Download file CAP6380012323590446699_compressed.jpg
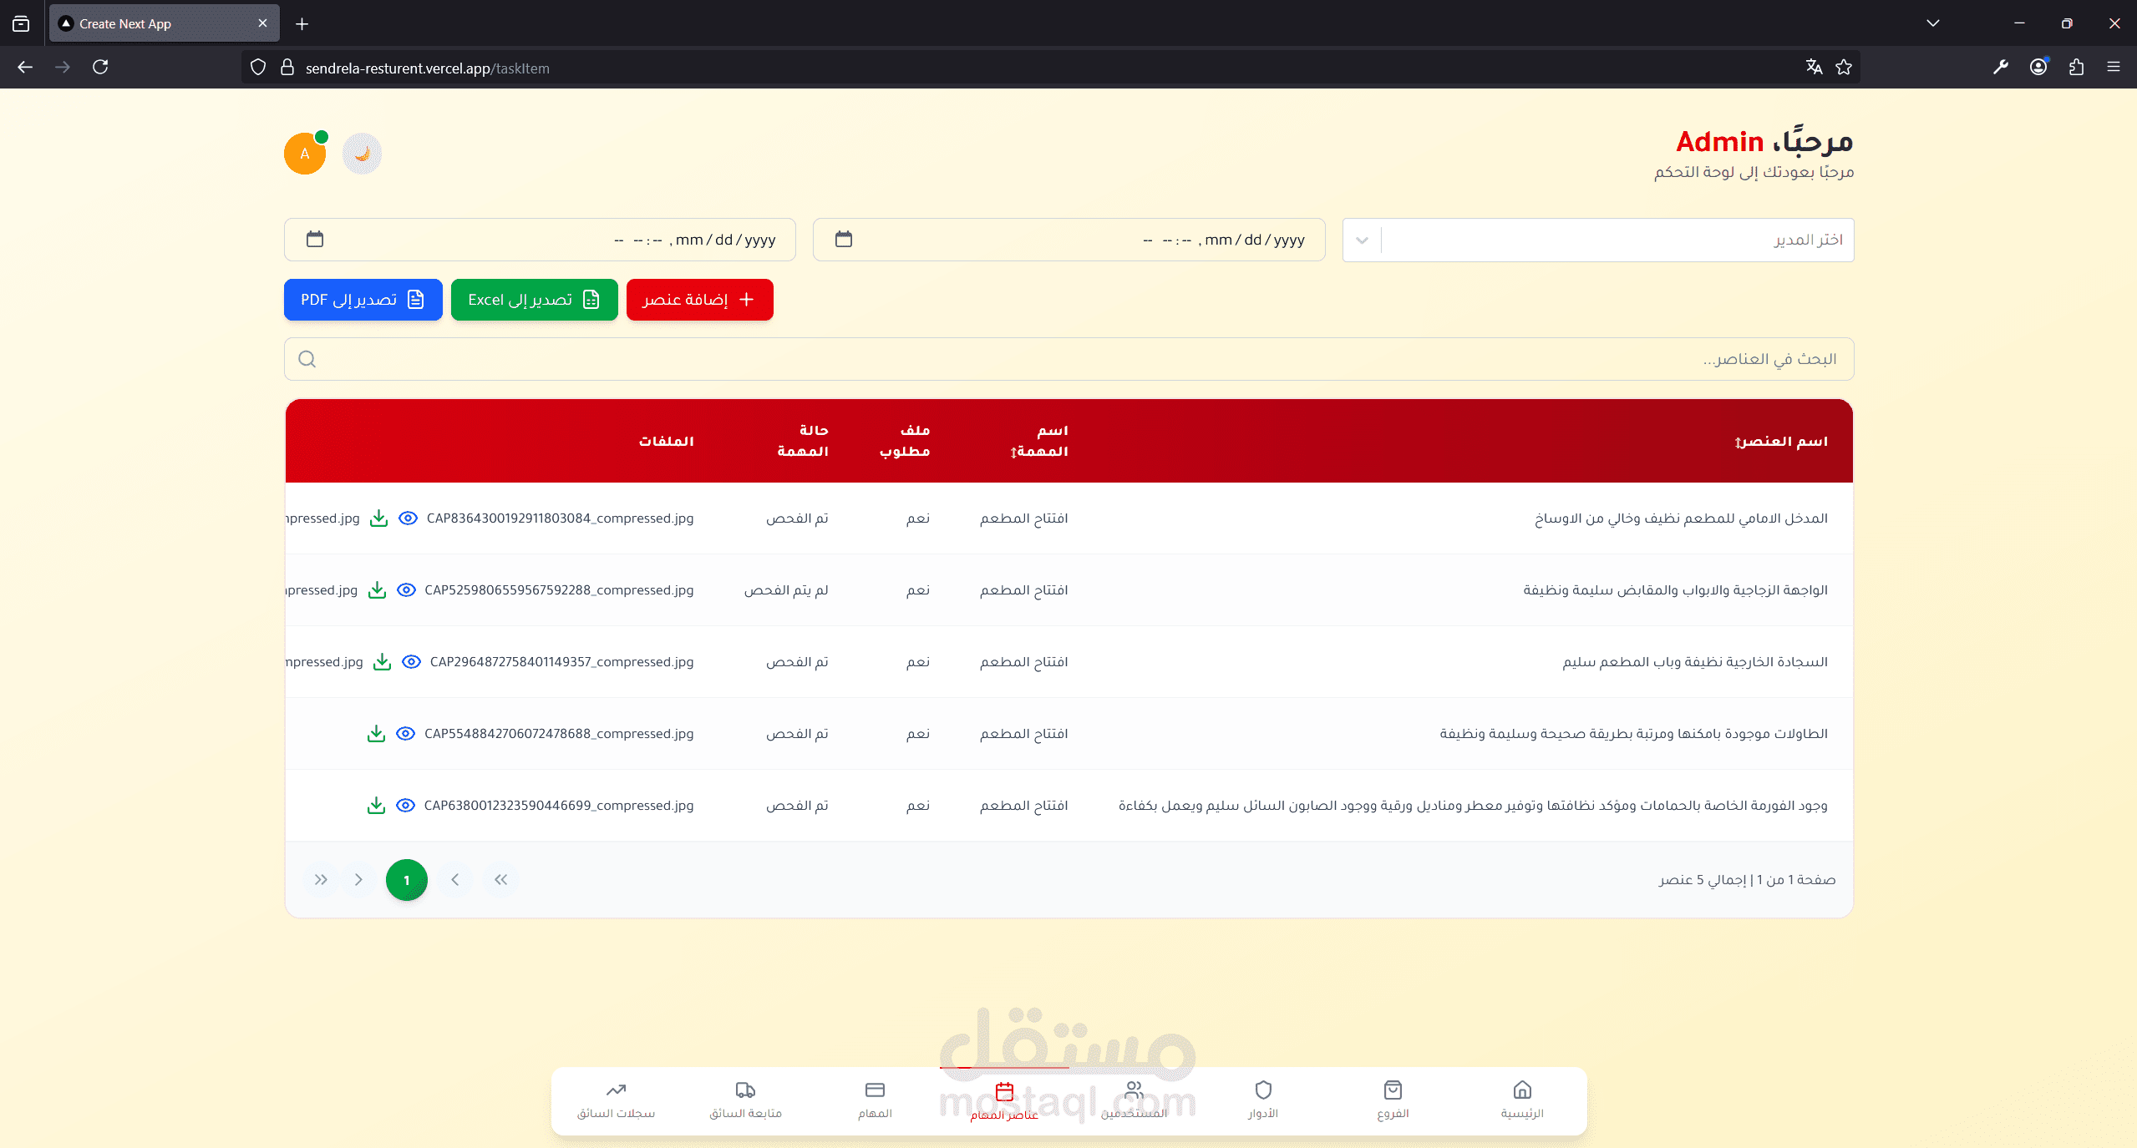Screen dimensions: 2137x1148 pyautogui.click(x=376, y=806)
